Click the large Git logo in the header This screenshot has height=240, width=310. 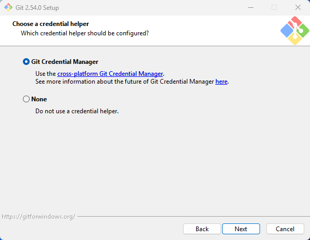pos(295,31)
